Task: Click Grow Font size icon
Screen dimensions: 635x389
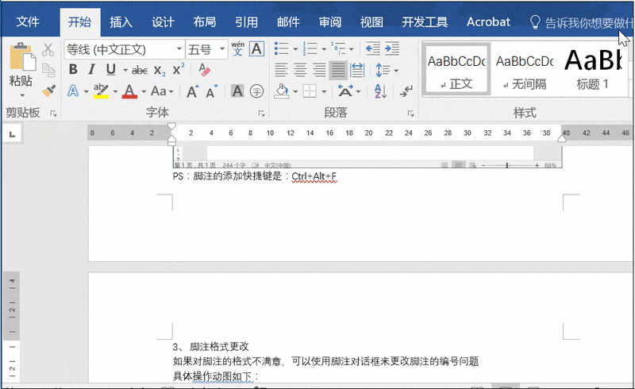Action: (x=192, y=91)
